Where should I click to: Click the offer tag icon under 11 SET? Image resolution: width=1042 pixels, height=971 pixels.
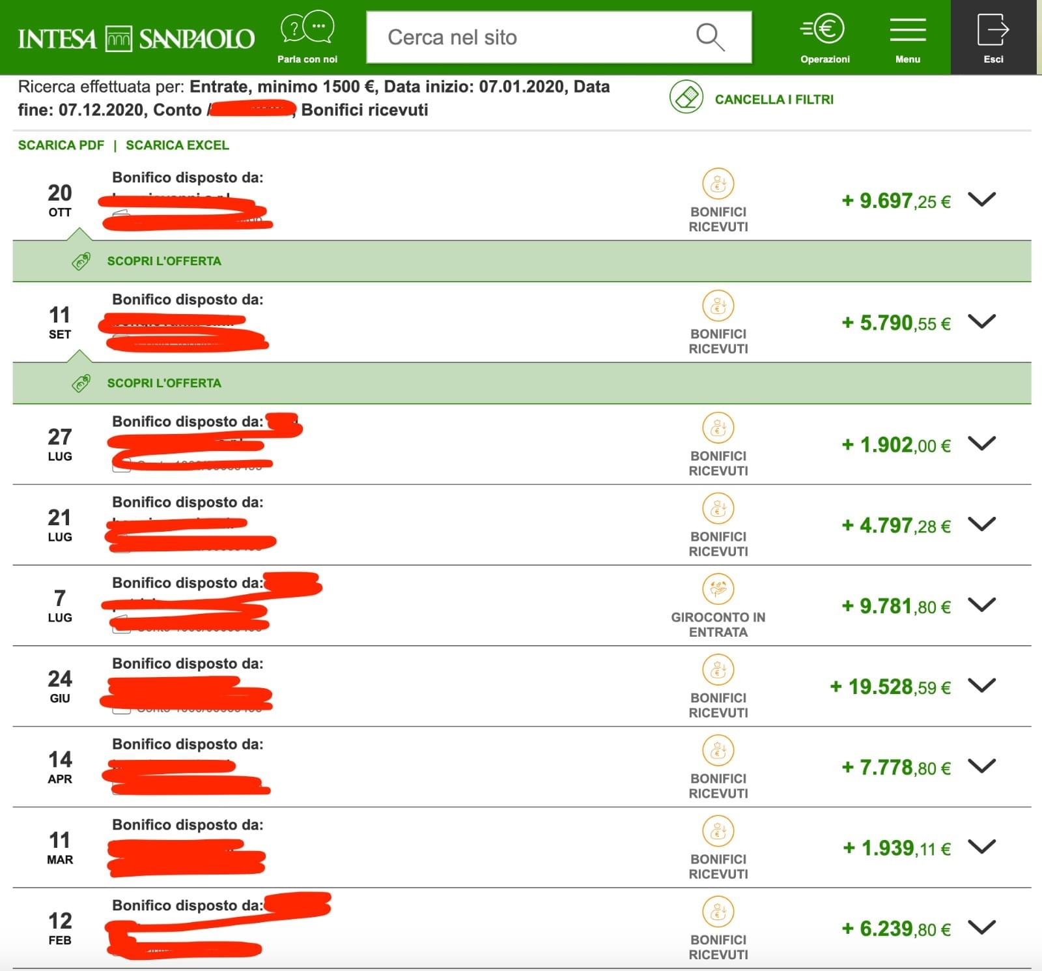pyautogui.click(x=81, y=383)
